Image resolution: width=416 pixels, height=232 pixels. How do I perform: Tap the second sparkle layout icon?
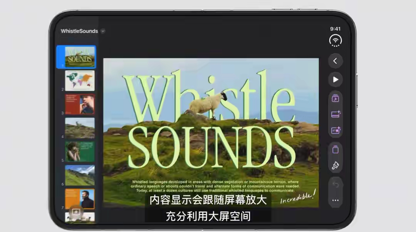click(x=335, y=114)
